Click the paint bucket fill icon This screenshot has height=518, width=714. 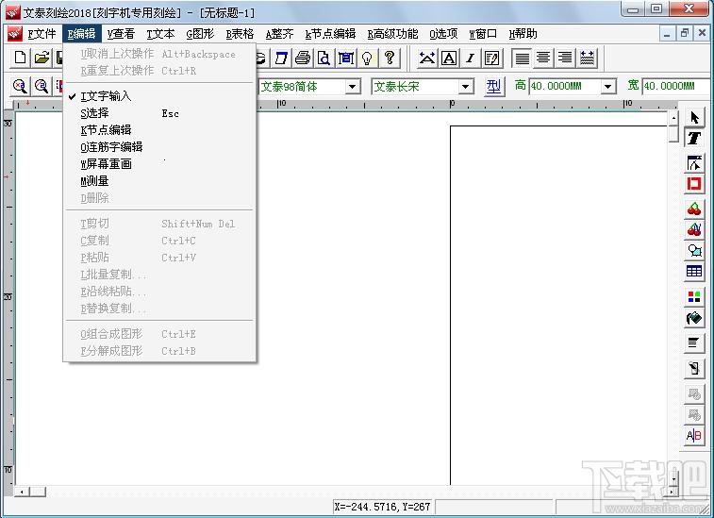click(693, 318)
